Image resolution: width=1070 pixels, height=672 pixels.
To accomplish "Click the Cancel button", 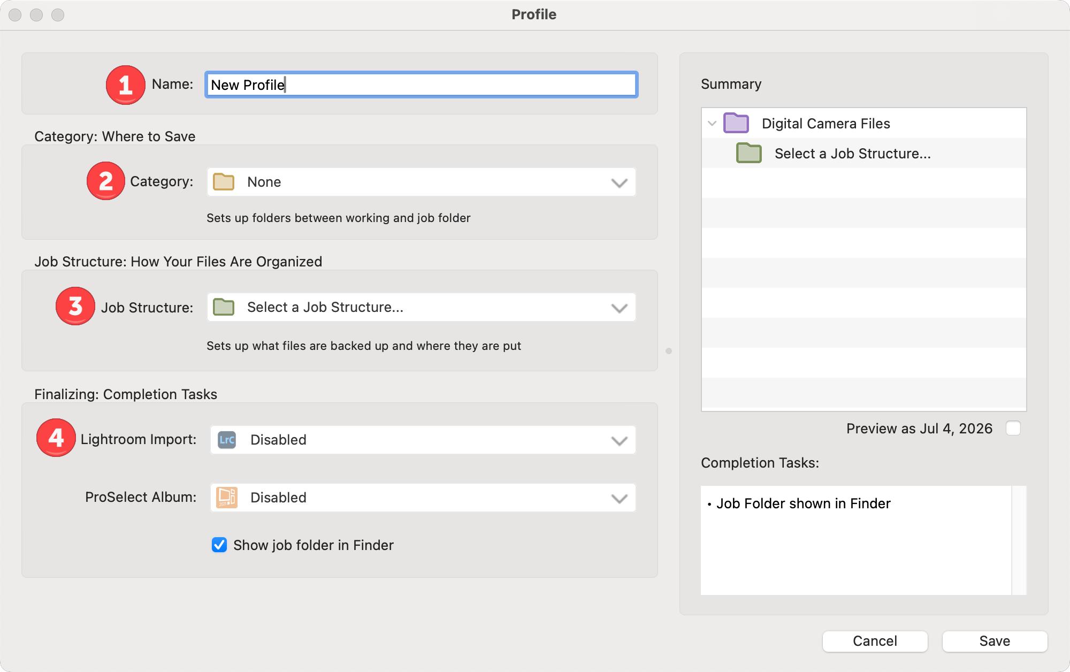I will coord(875,641).
